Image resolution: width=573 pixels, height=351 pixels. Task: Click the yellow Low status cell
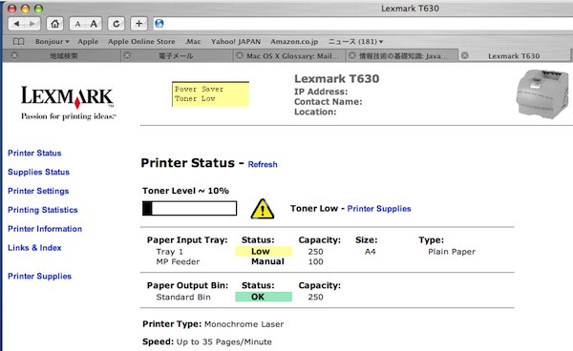tap(264, 252)
